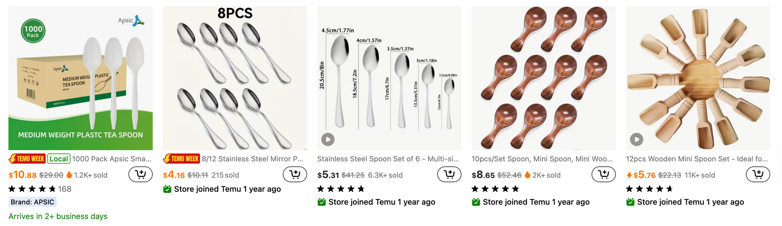Play video on stainless steel spoon size chart
The height and width of the screenshot is (226, 782).
328,139
